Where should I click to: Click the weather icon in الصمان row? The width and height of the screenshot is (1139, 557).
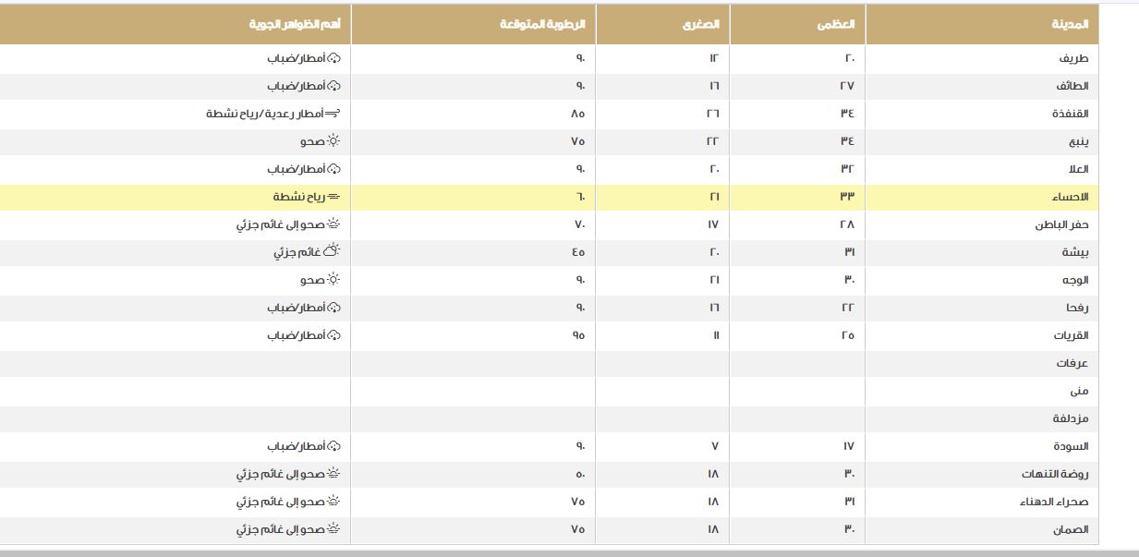pyautogui.click(x=333, y=529)
